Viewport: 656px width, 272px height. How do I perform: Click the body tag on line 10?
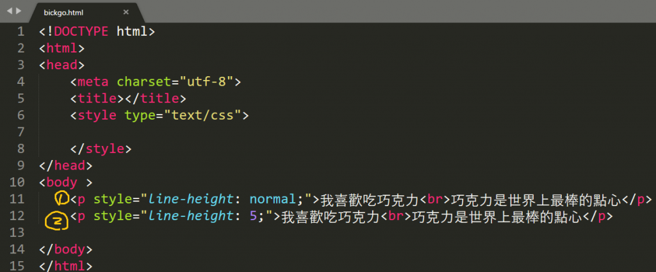pyautogui.click(x=62, y=182)
